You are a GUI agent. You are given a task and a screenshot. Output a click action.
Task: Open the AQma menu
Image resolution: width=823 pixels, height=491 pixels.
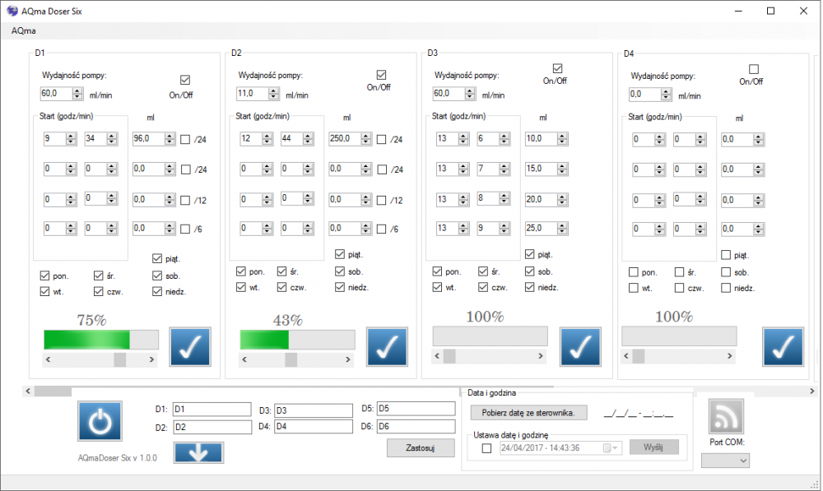pyautogui.click(x=23, y=30)
